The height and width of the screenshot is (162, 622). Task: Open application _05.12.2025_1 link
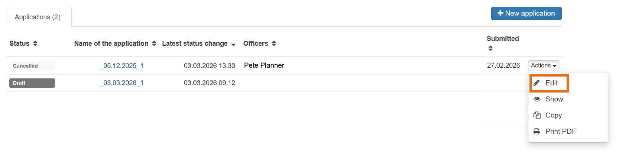click(x=122, y=66)
